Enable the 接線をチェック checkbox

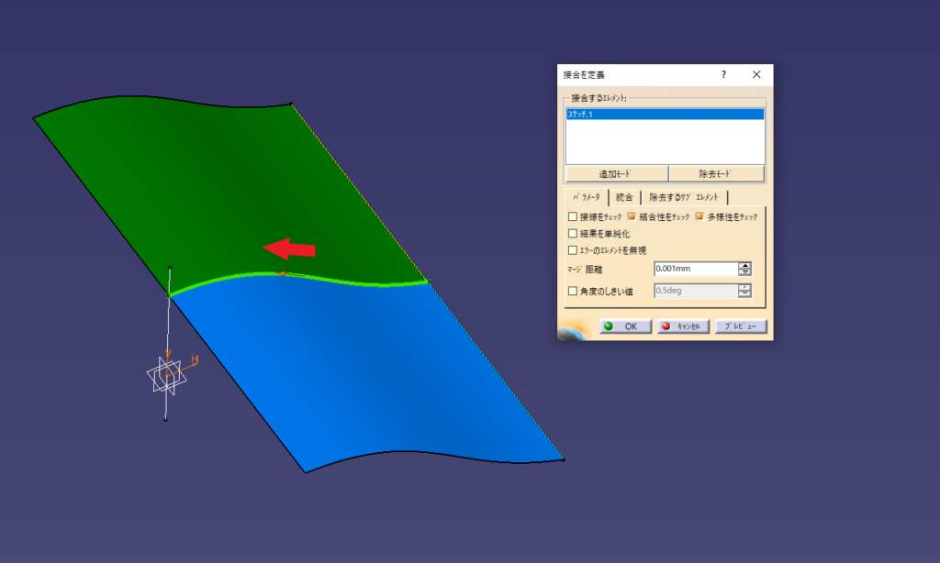pos(572,216)
